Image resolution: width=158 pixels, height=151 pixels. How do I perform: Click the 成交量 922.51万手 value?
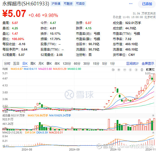pos(133,23)
